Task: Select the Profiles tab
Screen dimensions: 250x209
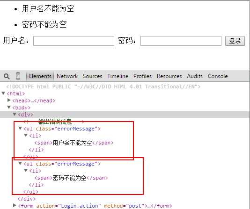Action: 142,76
